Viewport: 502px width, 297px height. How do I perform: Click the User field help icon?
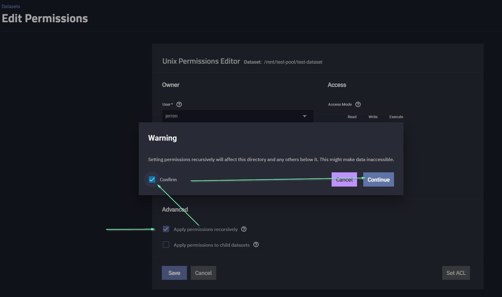pyautogui.click(x=179, y=104)
